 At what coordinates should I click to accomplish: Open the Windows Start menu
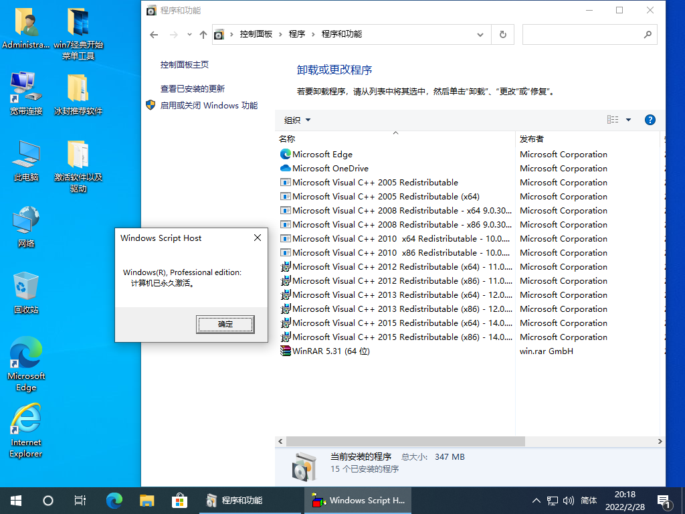point(16,501)
